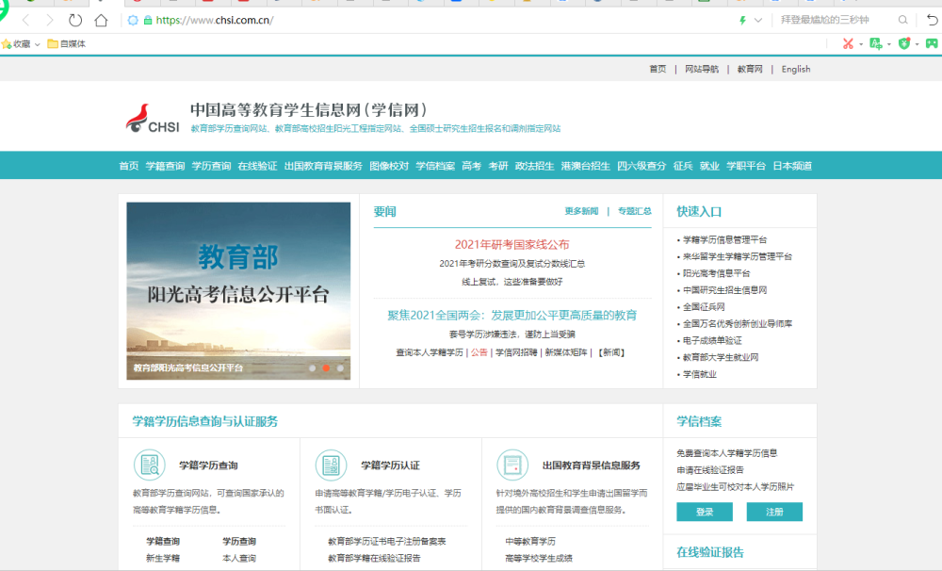The width and height of the screenshot is (942, 571).
Task: Click 在线验证报告 heading
Action: coord(710,552)
